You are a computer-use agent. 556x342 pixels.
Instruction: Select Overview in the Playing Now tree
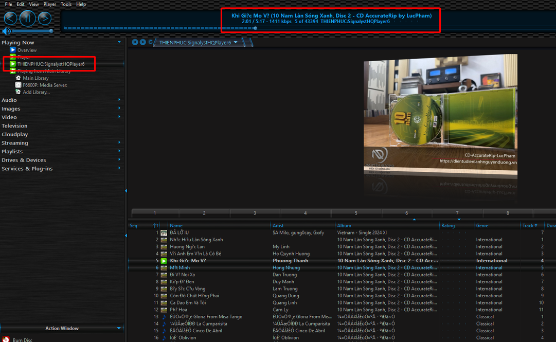point(27,50)
